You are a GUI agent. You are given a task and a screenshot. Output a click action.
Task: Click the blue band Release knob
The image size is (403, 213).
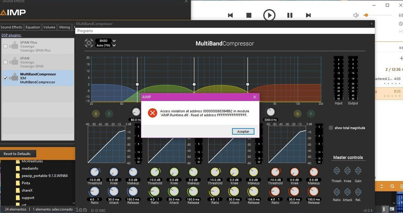(133, 191)
